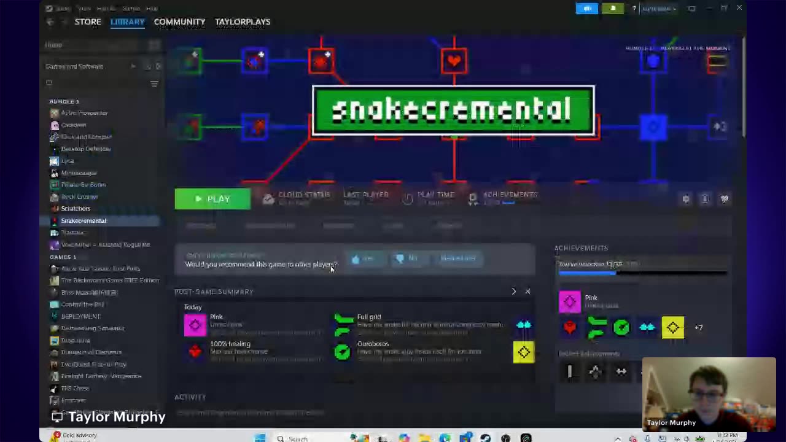The height and width of the screenshot is (442, 786).
Task: Open the Steam notifications bell button
Action: point(613,9)
